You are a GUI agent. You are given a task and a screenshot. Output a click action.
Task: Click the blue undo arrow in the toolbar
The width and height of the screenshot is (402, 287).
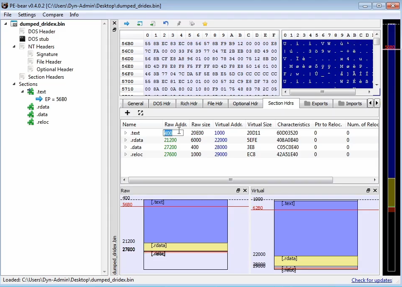166,24
